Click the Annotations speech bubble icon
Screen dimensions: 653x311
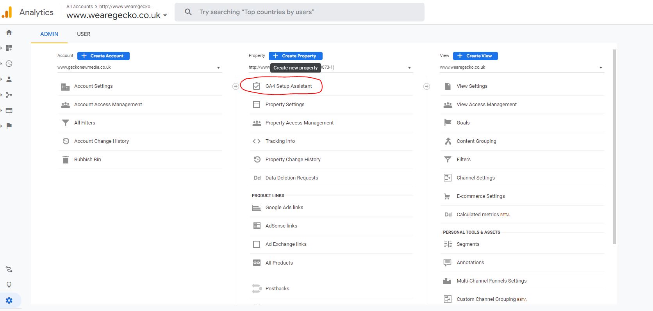[x=448, y=263]
